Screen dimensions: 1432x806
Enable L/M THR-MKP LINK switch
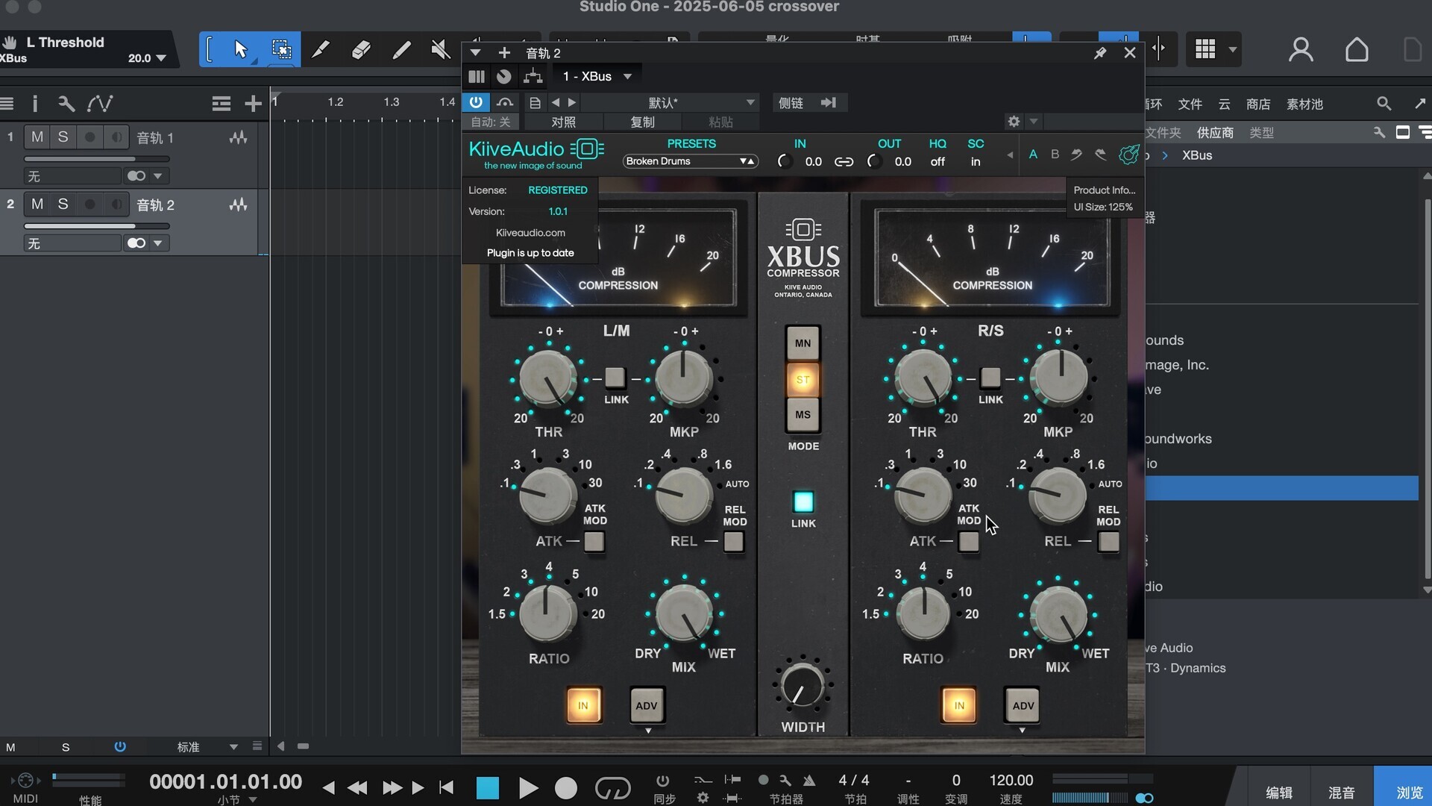pyautogui.click(x=615, y=378)
